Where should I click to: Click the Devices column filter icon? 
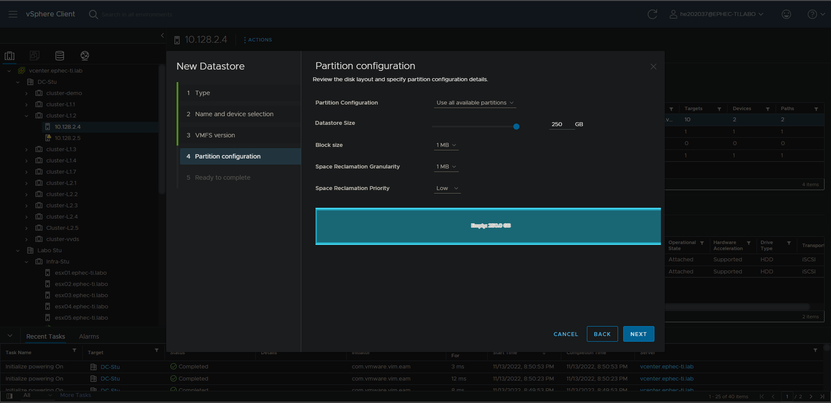pos(768,109)
